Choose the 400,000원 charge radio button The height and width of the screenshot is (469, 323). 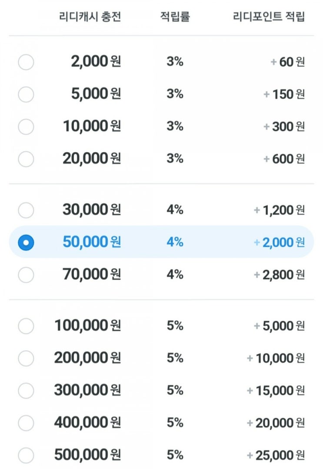click(x=26, y=422)
